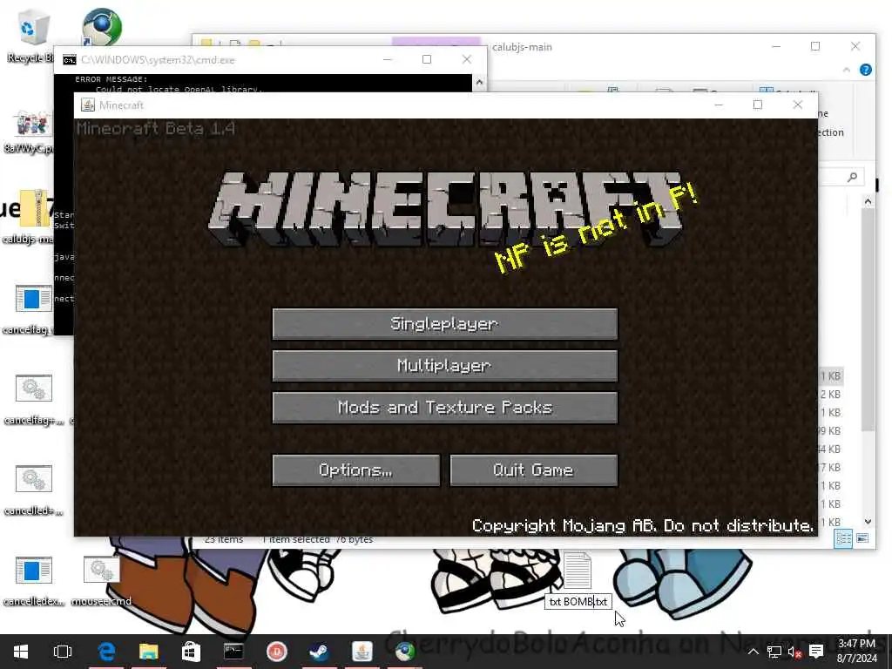Image resolution: width=892 pixels, height=669 pixels.
Task: Collapse the File Explorer ribbon chevron
Action: point(847,70)
